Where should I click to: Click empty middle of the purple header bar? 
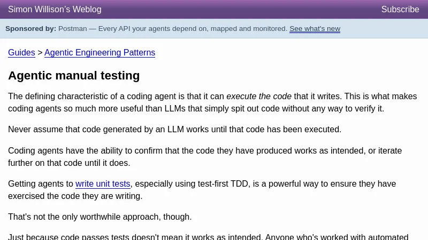tap(241, 10)
